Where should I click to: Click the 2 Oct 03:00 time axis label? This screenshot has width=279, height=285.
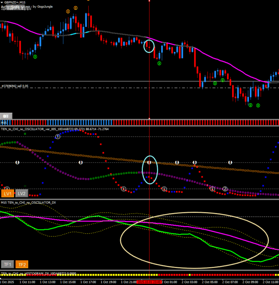point(188,282)
